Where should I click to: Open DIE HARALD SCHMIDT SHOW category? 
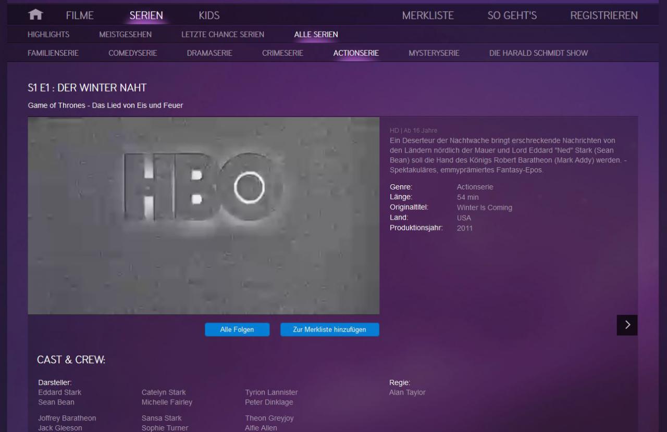(538, 53)
